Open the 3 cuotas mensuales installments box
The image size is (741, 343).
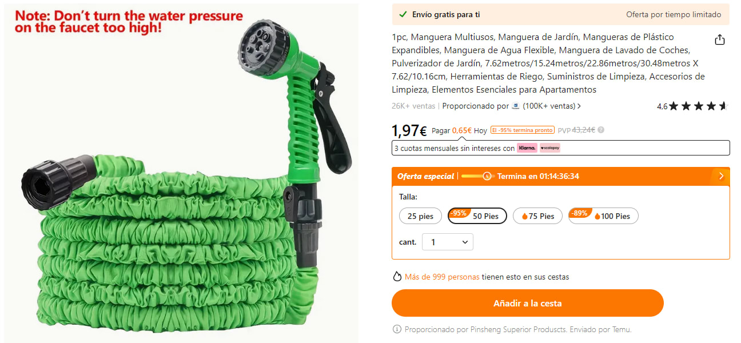click(x=560, y=148)
